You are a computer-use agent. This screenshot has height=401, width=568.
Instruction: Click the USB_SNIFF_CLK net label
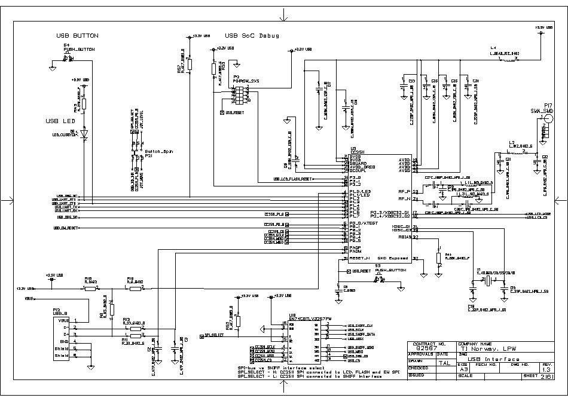click(x=360, y=326)
